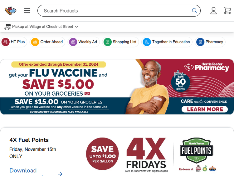Click the arrow next to Download
This screenshot has height=176, width=234.
coord(60,174)
